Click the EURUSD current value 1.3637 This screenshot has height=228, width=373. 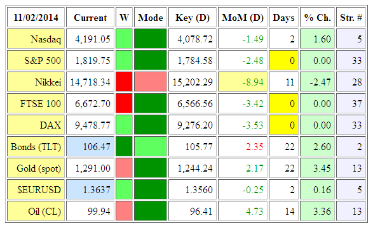tap(90, 189)
